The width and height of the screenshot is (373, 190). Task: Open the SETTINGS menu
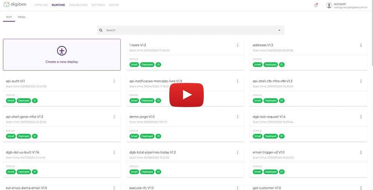pyautogui.click(x=98, y=5)
